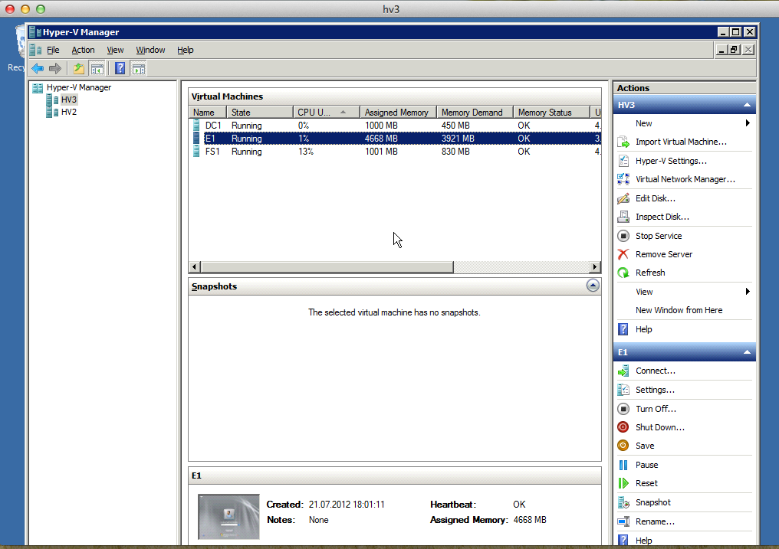The height and width of the screenshot is (549, 779).
Task: Click the E1 Settings icon
Action: [623, 390]
